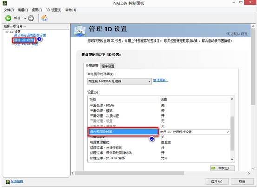Switch to the 全局设置 tab
This screenshot has height=188, width=257.
pyautogui.click(x=92, y=66)
